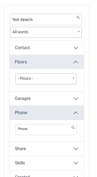Click the magnifier icon in Phone field
This screenshot has width=97, height=177.
73,128
